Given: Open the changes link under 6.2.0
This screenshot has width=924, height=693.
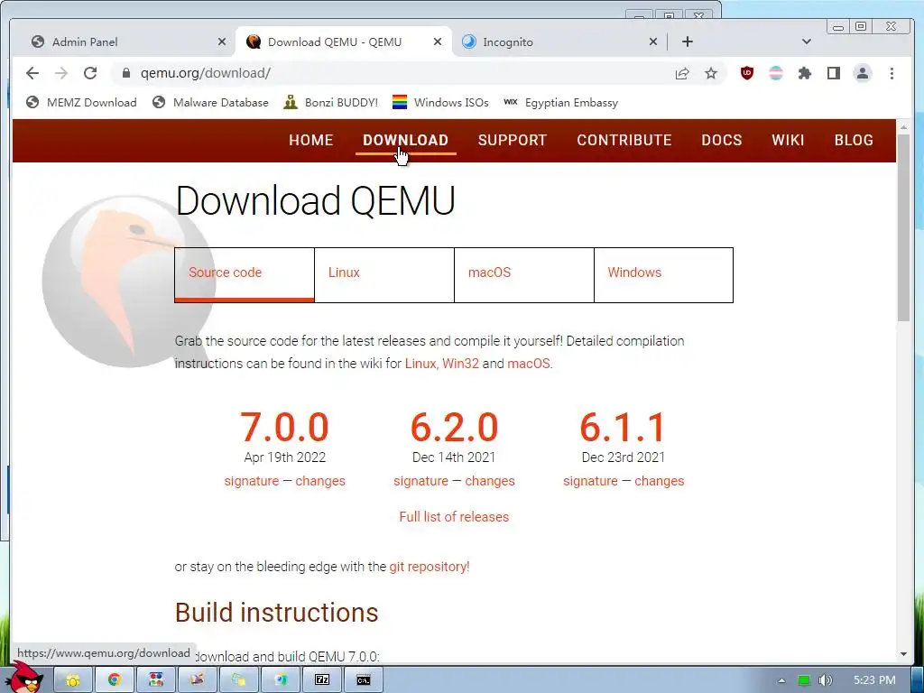Looking at the screenshot, I should [490, 481].
